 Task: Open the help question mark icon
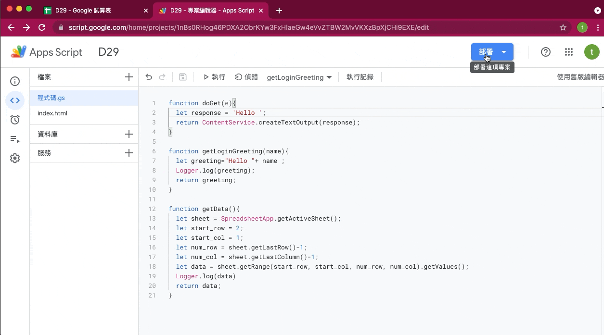point(546,52)
